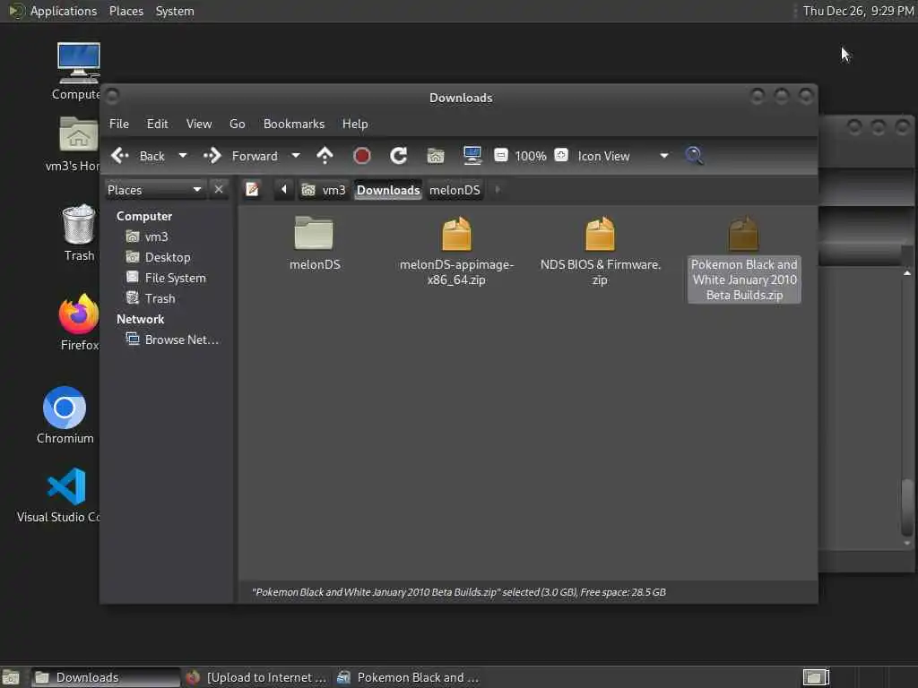Open the Help menu
Viewport: 918px width, 688px height.
click(355, 124)
